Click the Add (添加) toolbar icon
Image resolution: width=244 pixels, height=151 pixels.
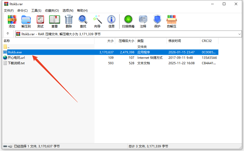click(x=12, y=19)
